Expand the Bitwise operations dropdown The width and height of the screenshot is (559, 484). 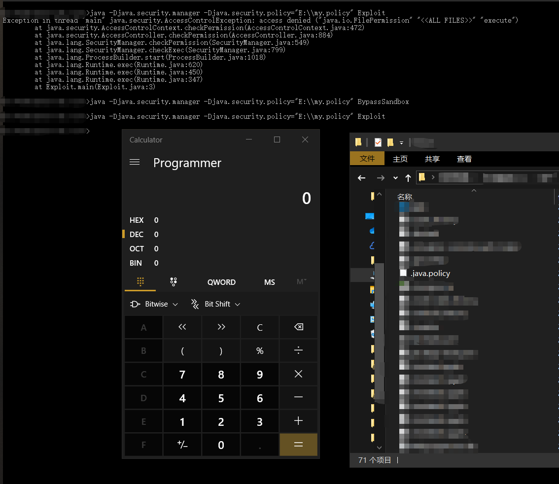point(154,304)
